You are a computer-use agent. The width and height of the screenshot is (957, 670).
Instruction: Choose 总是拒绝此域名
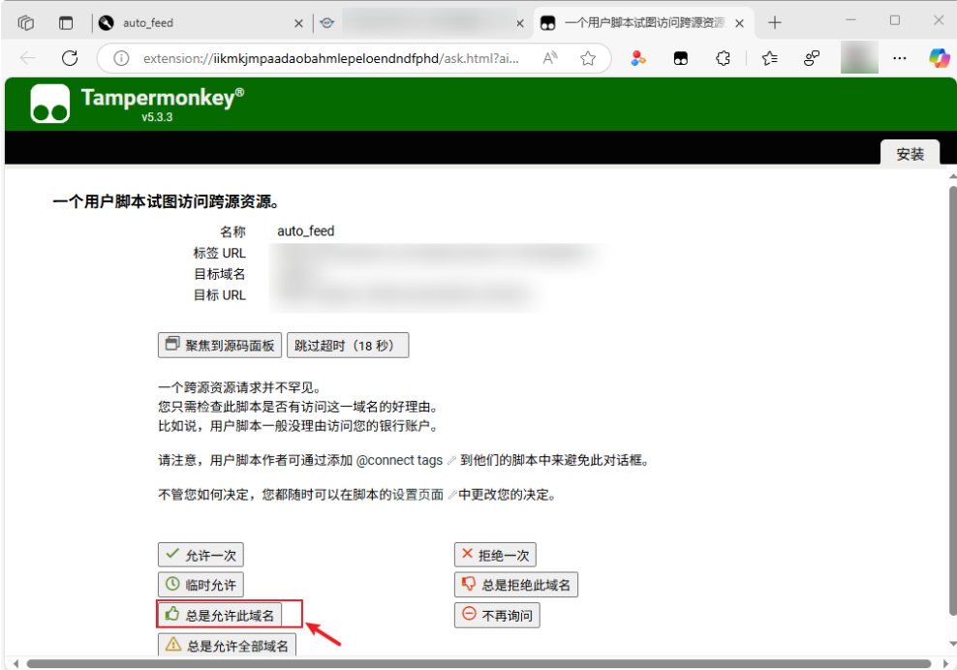515,585
